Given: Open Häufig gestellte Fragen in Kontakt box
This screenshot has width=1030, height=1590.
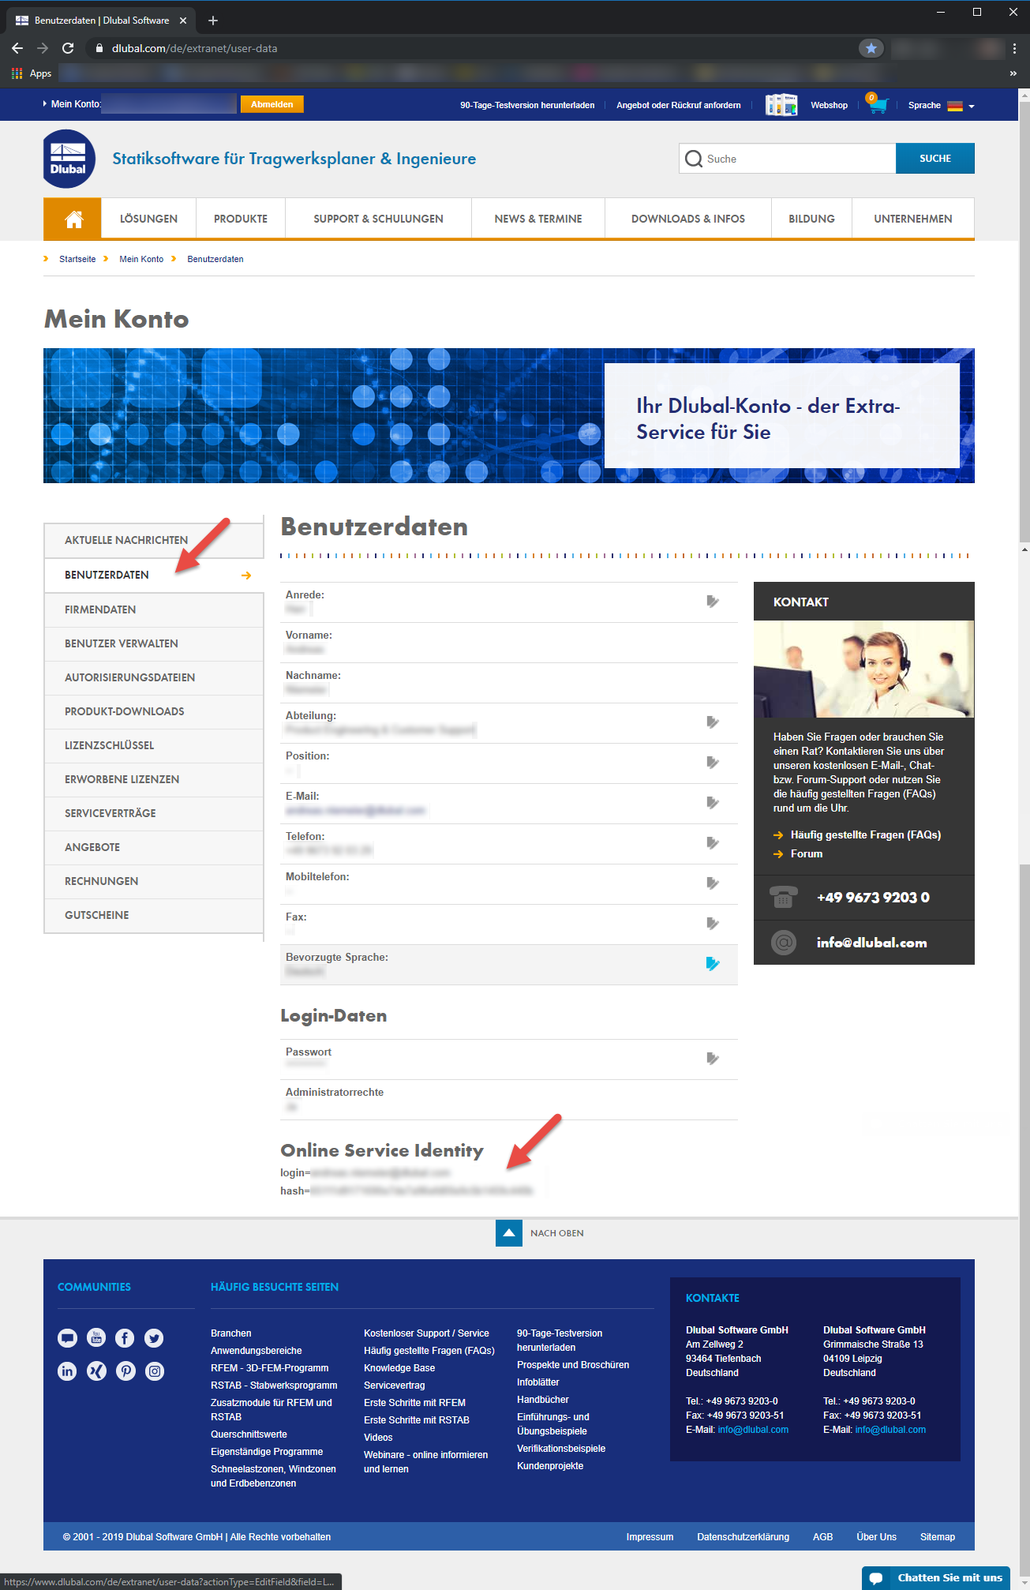Looking at the screenshot, I should pyautogui.click(x=865, y=834).
